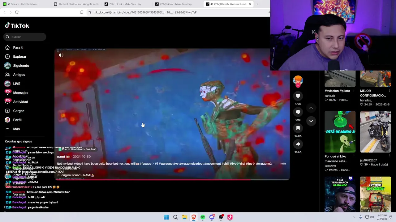Open Discord from the taskbar
396x222 pixels.
[x=212, y=217]
